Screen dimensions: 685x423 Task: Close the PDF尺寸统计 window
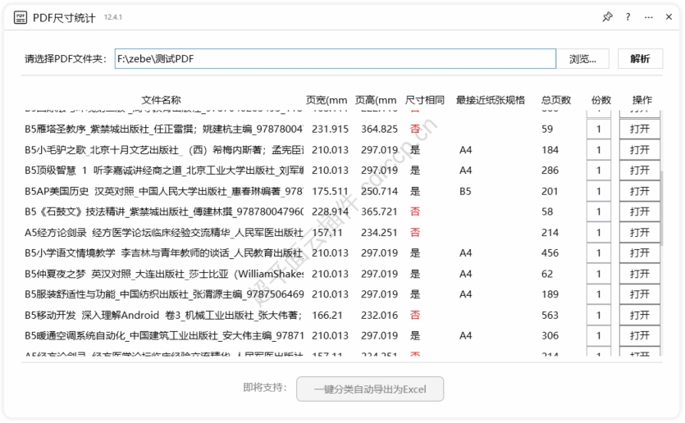pos(669,17)
